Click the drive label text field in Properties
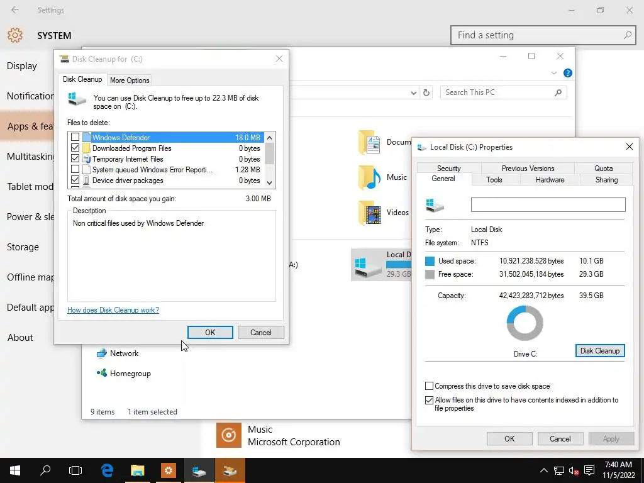Image resolution: width=644 pixels, height=483 pixels. tap(548, 204)
